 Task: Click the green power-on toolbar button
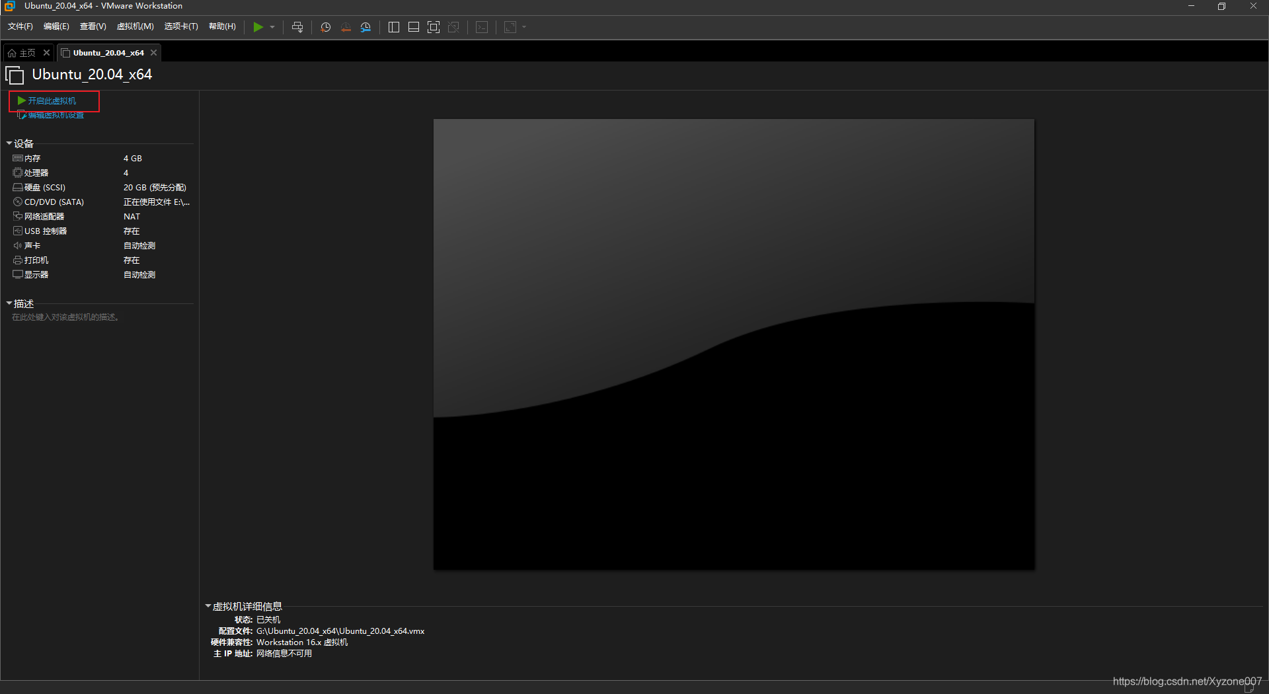tap(258, 27)
